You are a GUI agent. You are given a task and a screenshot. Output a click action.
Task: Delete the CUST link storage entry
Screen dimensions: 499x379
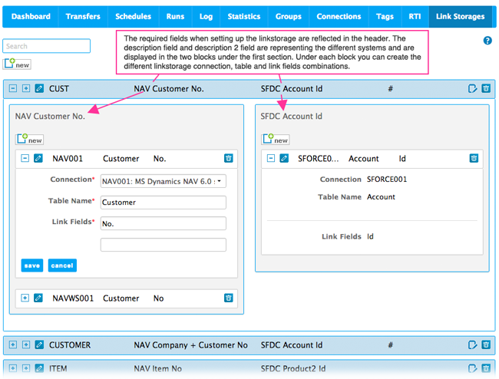pyautogui.click(x=486, y=88)
